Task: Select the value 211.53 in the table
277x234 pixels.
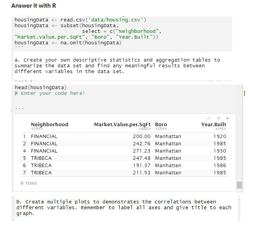Action: pyautogui.click(x=142, y=172)
